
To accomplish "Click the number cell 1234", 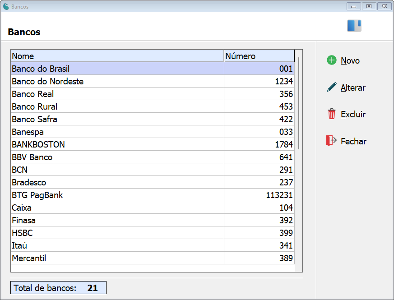I will click(x=259, y=81).
